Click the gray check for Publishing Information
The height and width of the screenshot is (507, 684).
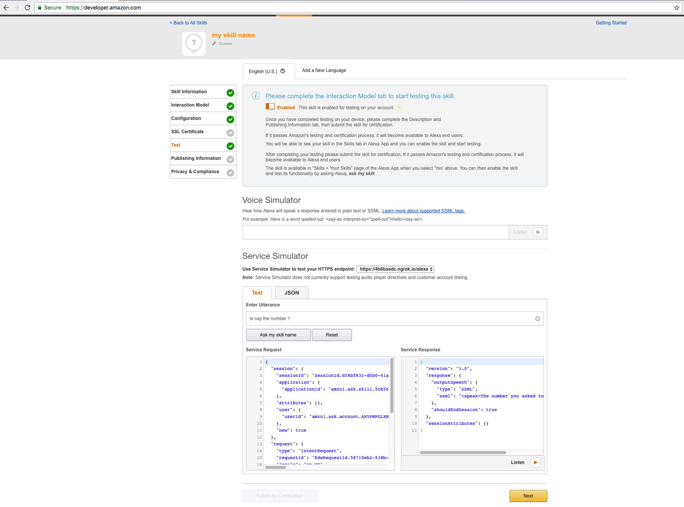pos(230,159)
